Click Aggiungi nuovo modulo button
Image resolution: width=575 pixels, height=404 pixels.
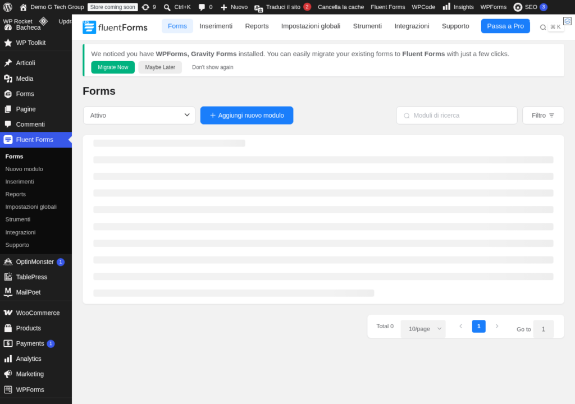pyautogui.click(x=247, y=115)
